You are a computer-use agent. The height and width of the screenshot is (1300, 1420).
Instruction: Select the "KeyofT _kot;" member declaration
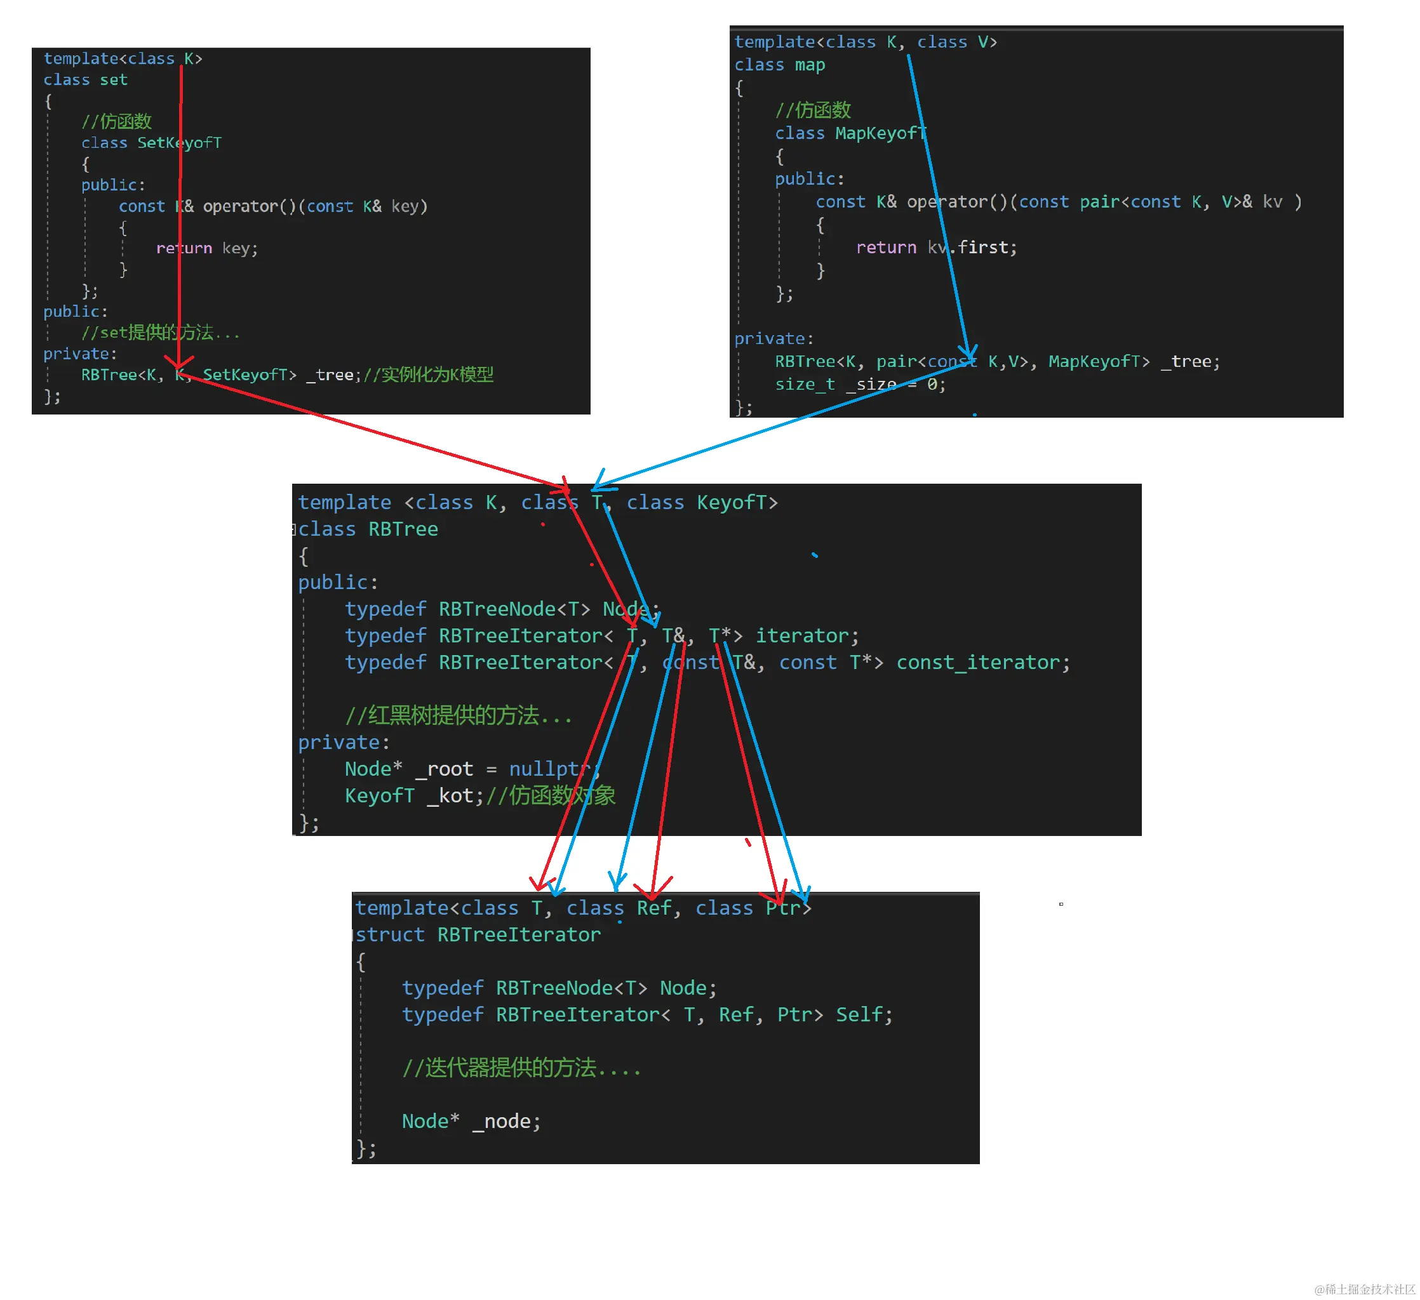[x=415, y=796]
